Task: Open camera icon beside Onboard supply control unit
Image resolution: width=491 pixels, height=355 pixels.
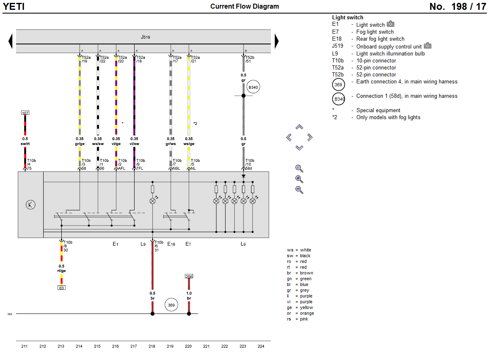Action: click(428, 46)
